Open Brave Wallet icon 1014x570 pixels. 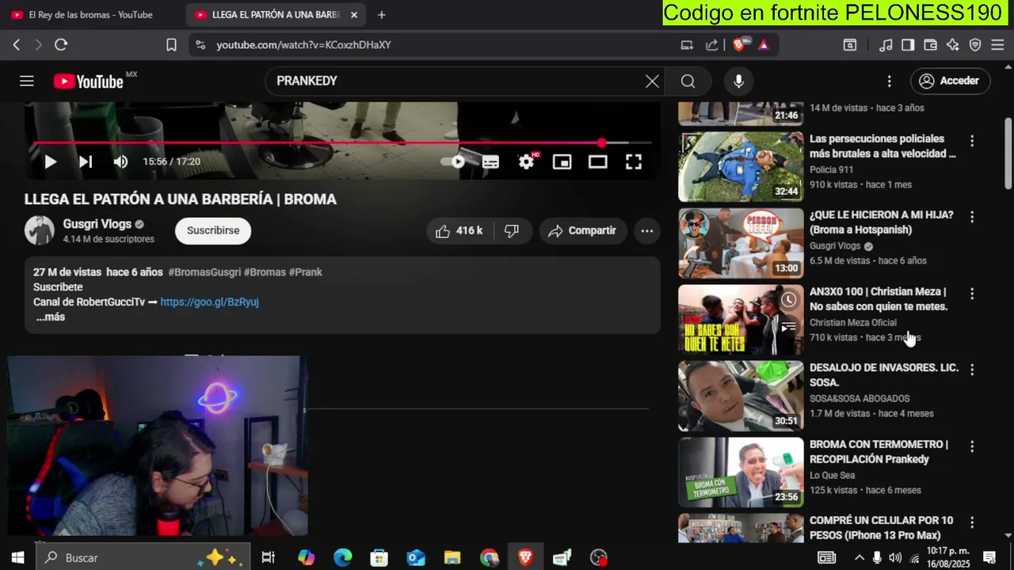click(930, 45)
